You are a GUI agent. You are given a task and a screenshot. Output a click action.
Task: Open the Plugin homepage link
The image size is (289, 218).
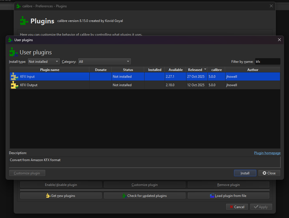coord(267,153)
